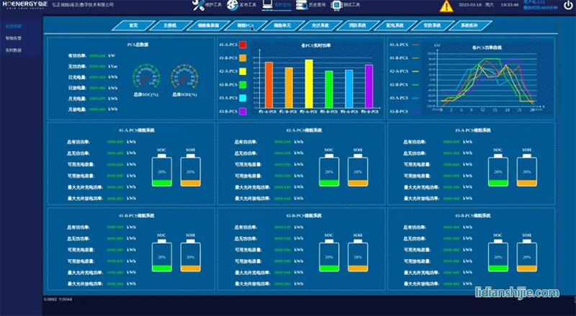Click the yellow warning alarm icon
The height and width of the screenshot is (316, 576).
[x=446, y=6]
